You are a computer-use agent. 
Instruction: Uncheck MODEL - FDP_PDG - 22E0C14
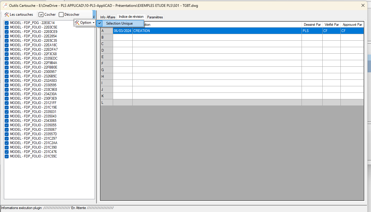pos(7,23)
